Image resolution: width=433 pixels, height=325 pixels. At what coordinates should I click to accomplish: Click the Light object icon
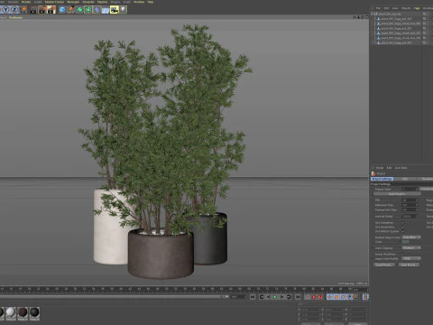click(x=123, y=10)
